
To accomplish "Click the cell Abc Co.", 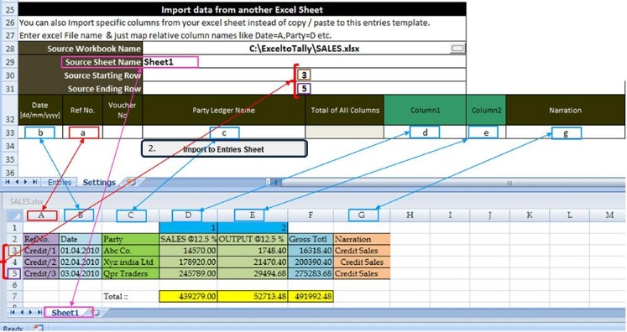I will tap(130, 251).
